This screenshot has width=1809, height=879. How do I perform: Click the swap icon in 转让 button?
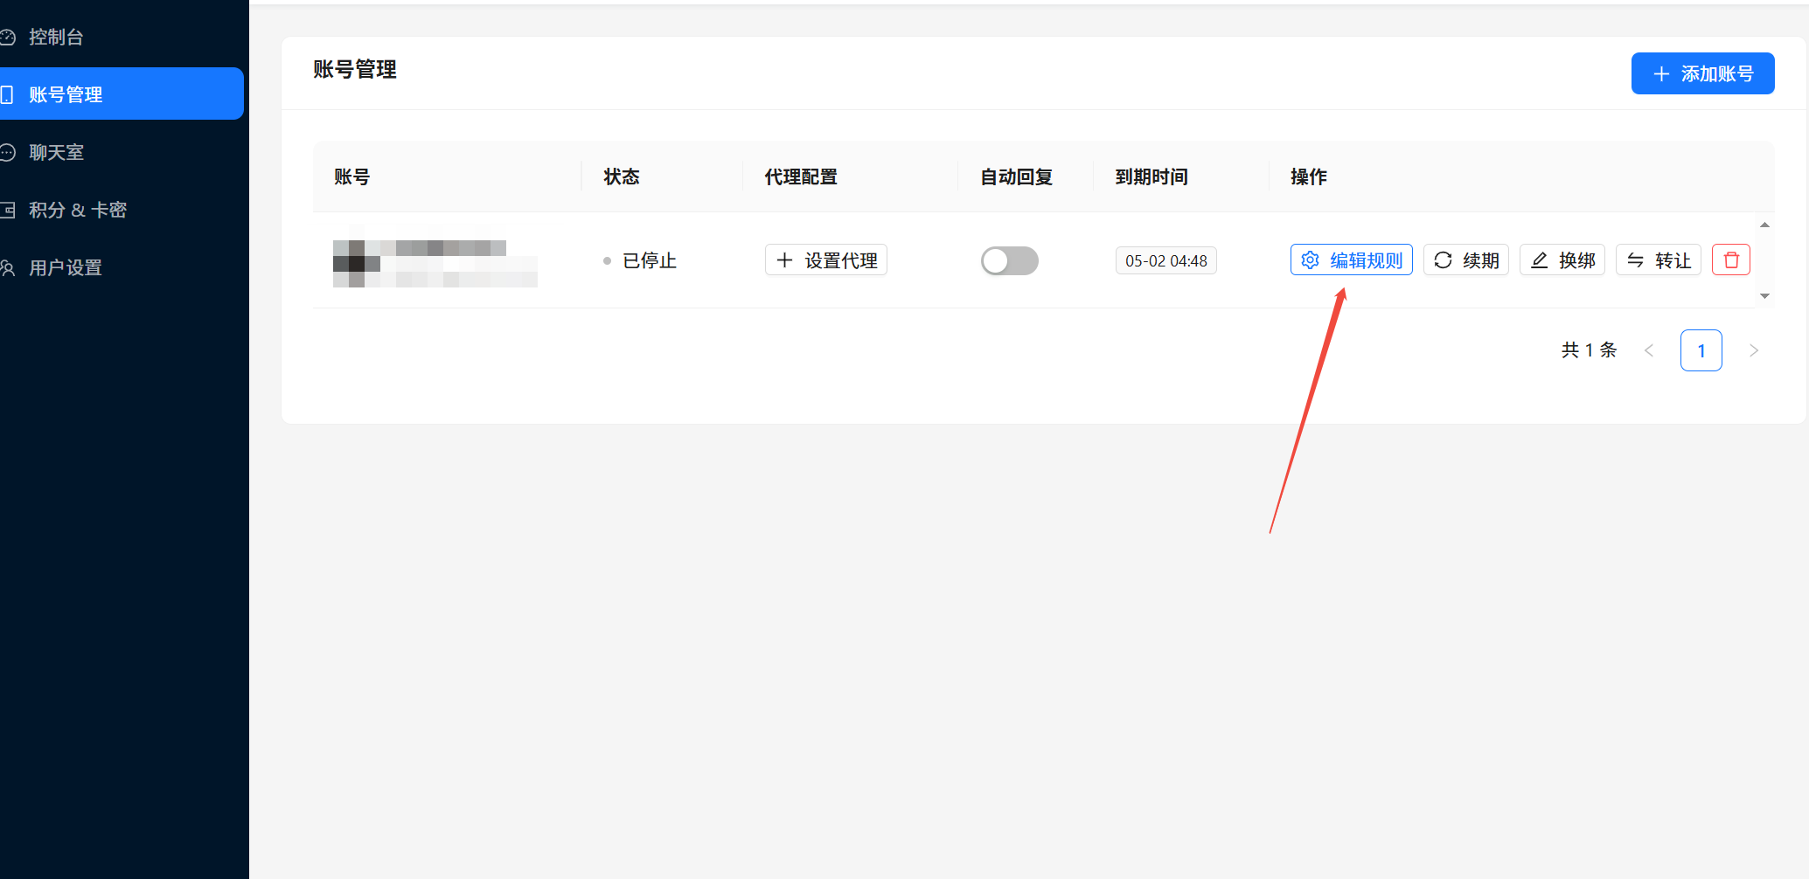[1635, 260]
